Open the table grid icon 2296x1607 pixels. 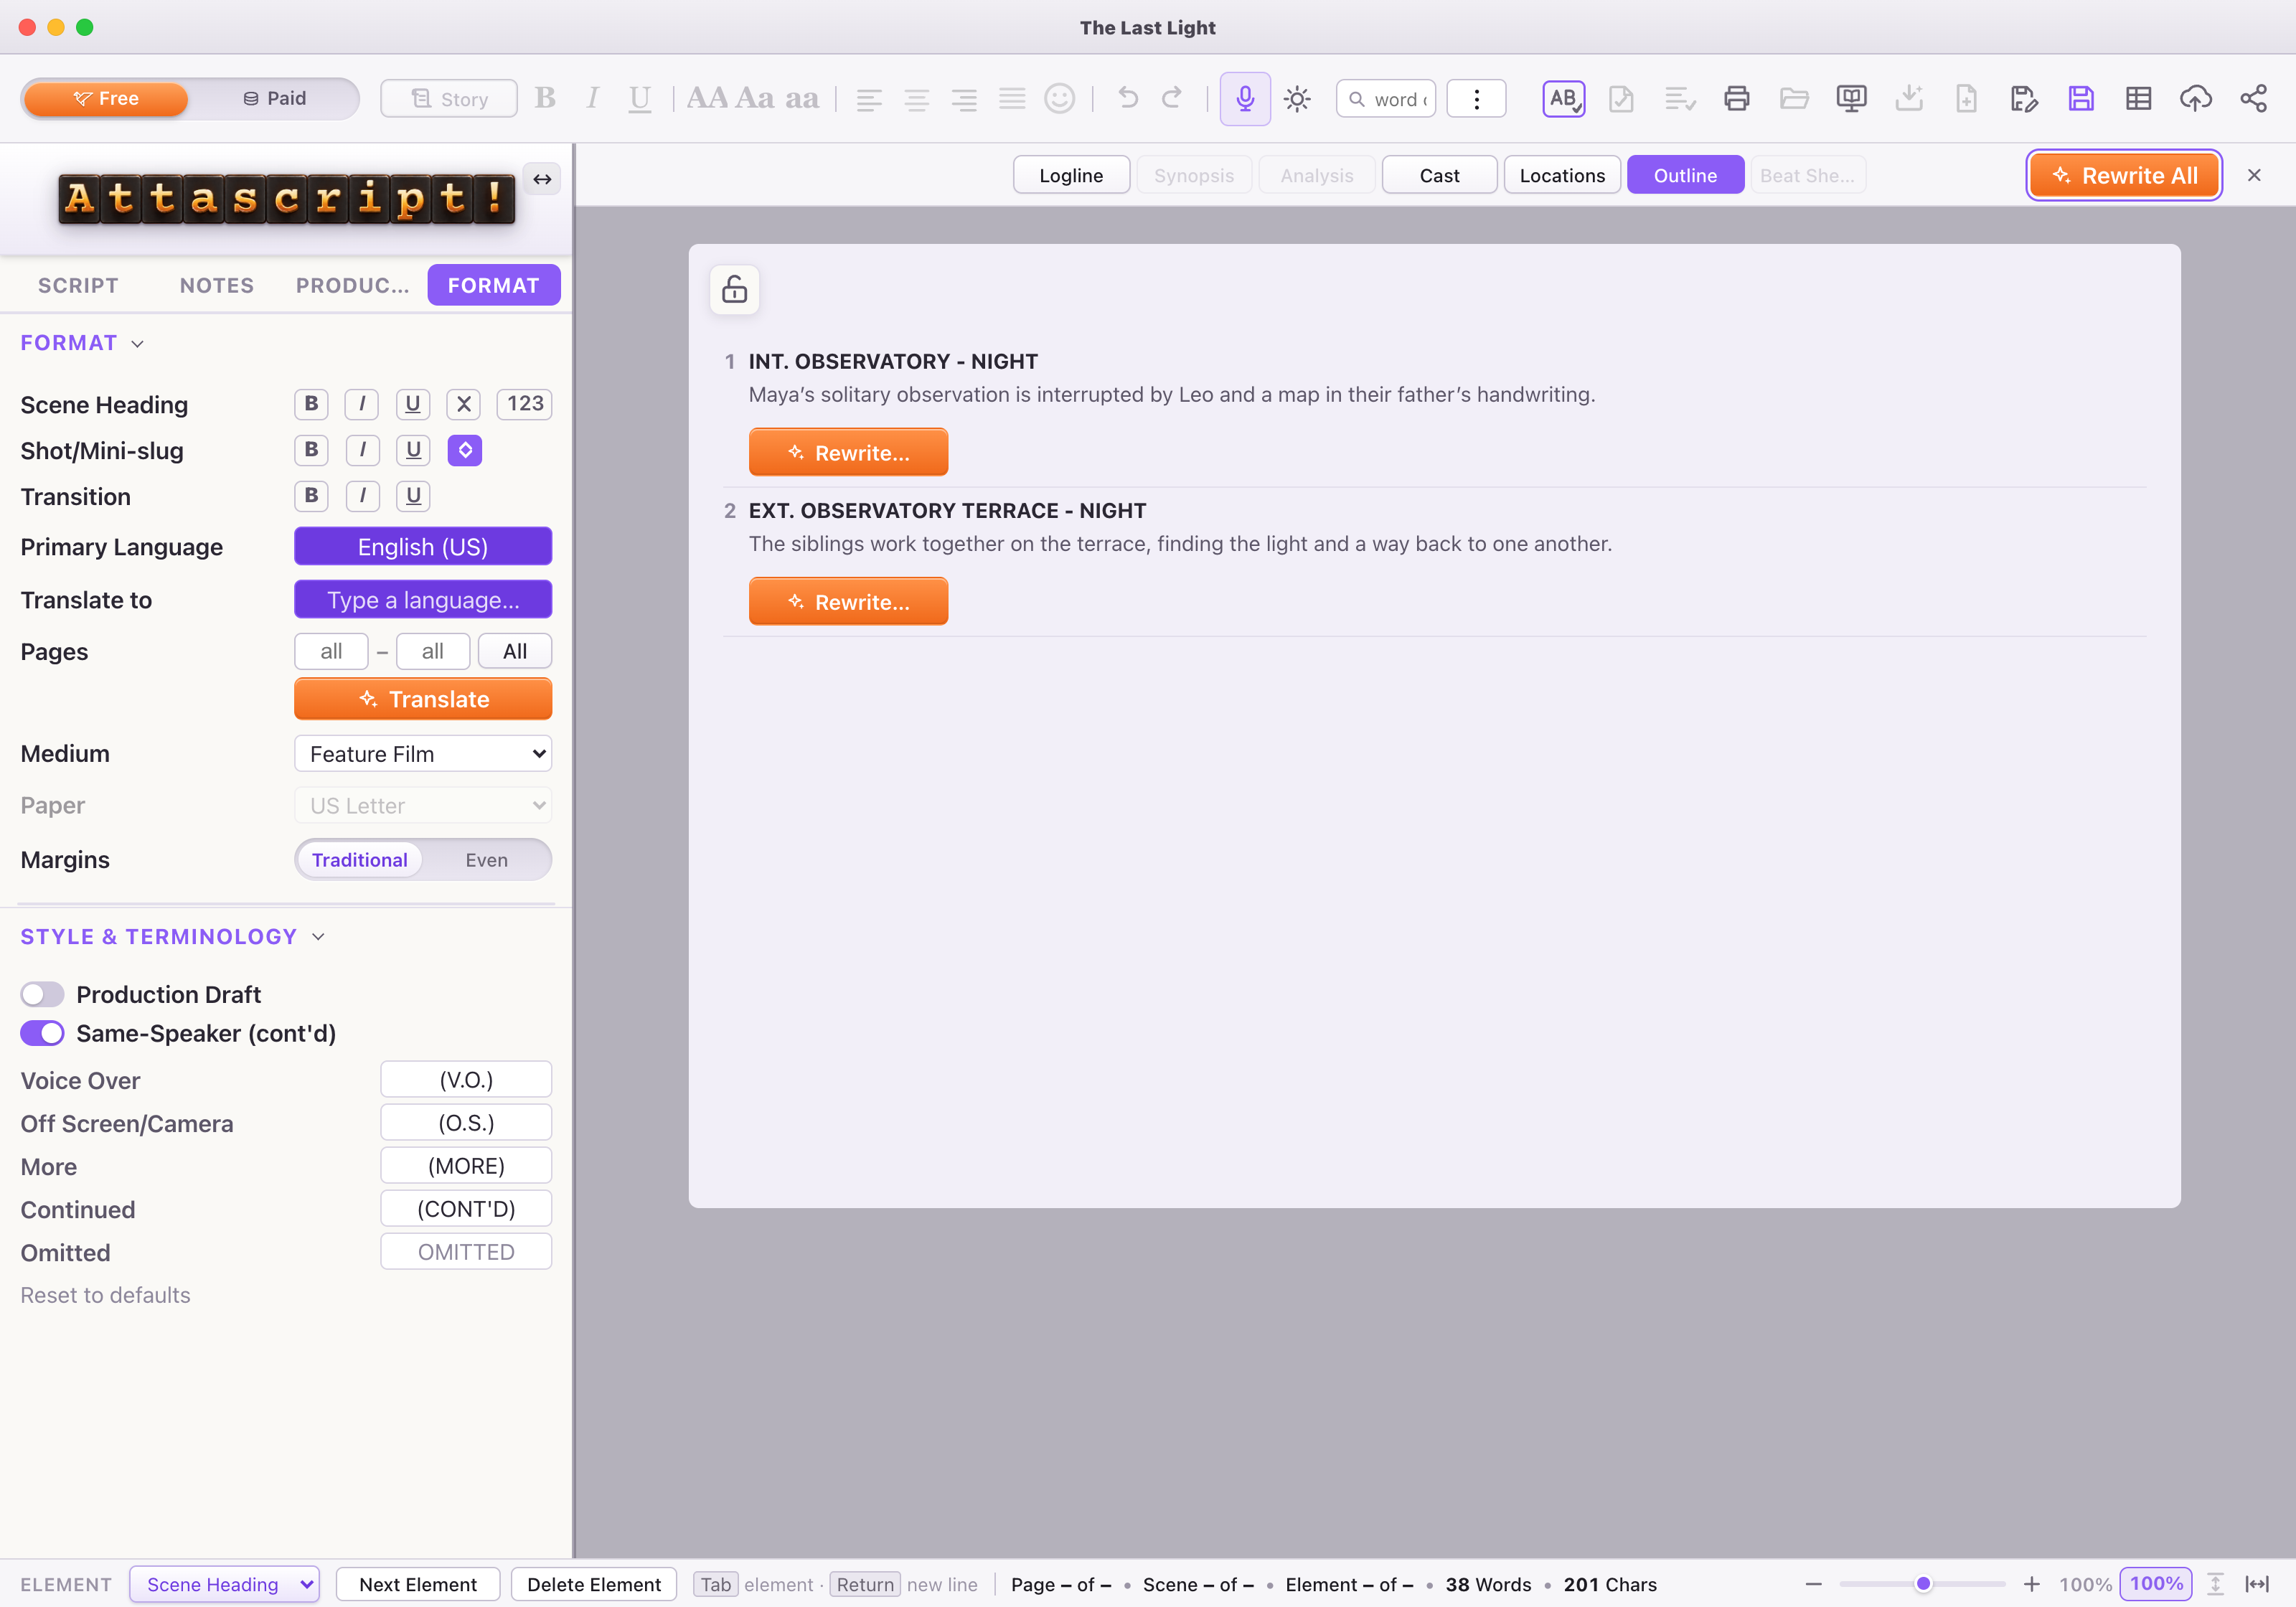click(x=2138, y=98)
